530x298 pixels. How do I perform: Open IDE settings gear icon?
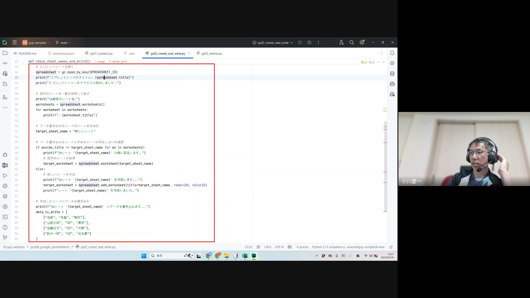tap(362, 42)
